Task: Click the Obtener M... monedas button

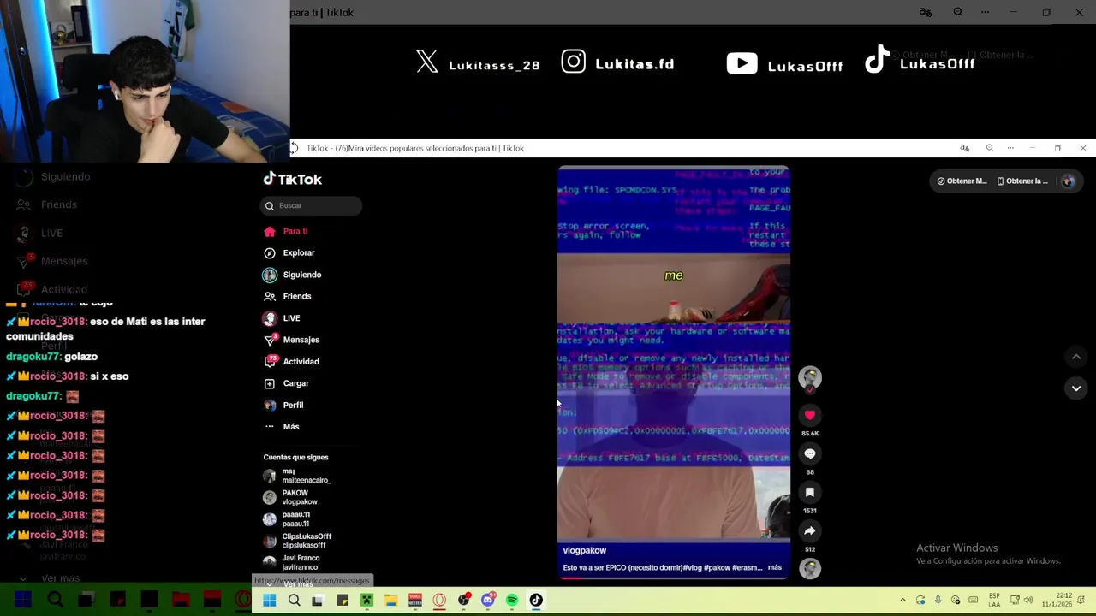Action: (962, 181)
